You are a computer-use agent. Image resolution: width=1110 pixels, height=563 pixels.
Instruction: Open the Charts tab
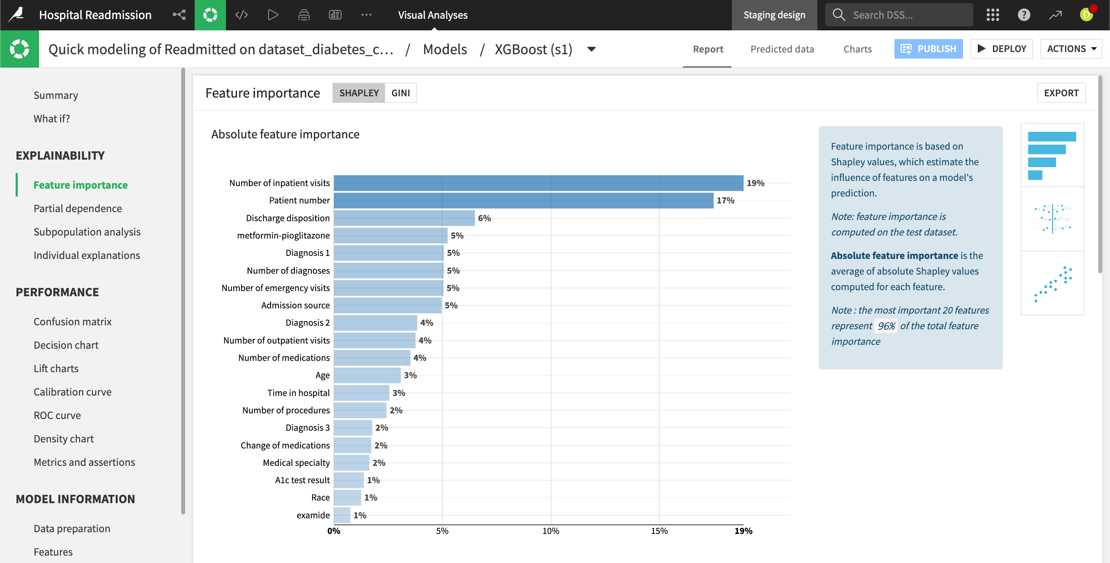[x=857, y=49]
